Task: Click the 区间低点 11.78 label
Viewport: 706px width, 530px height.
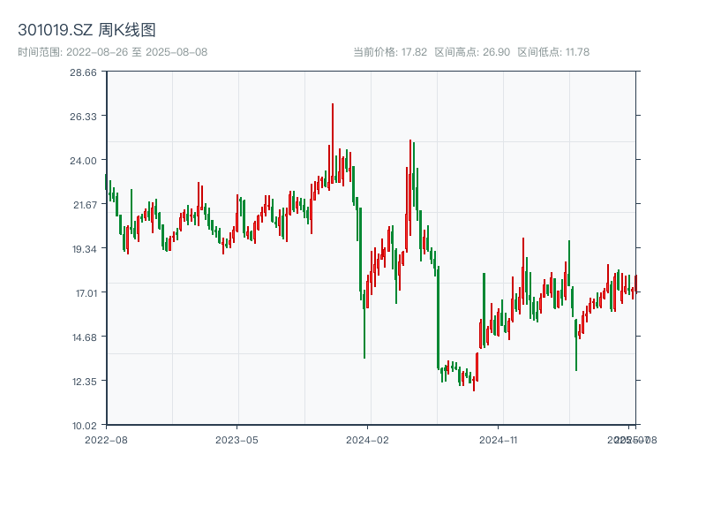Action: 553,52
